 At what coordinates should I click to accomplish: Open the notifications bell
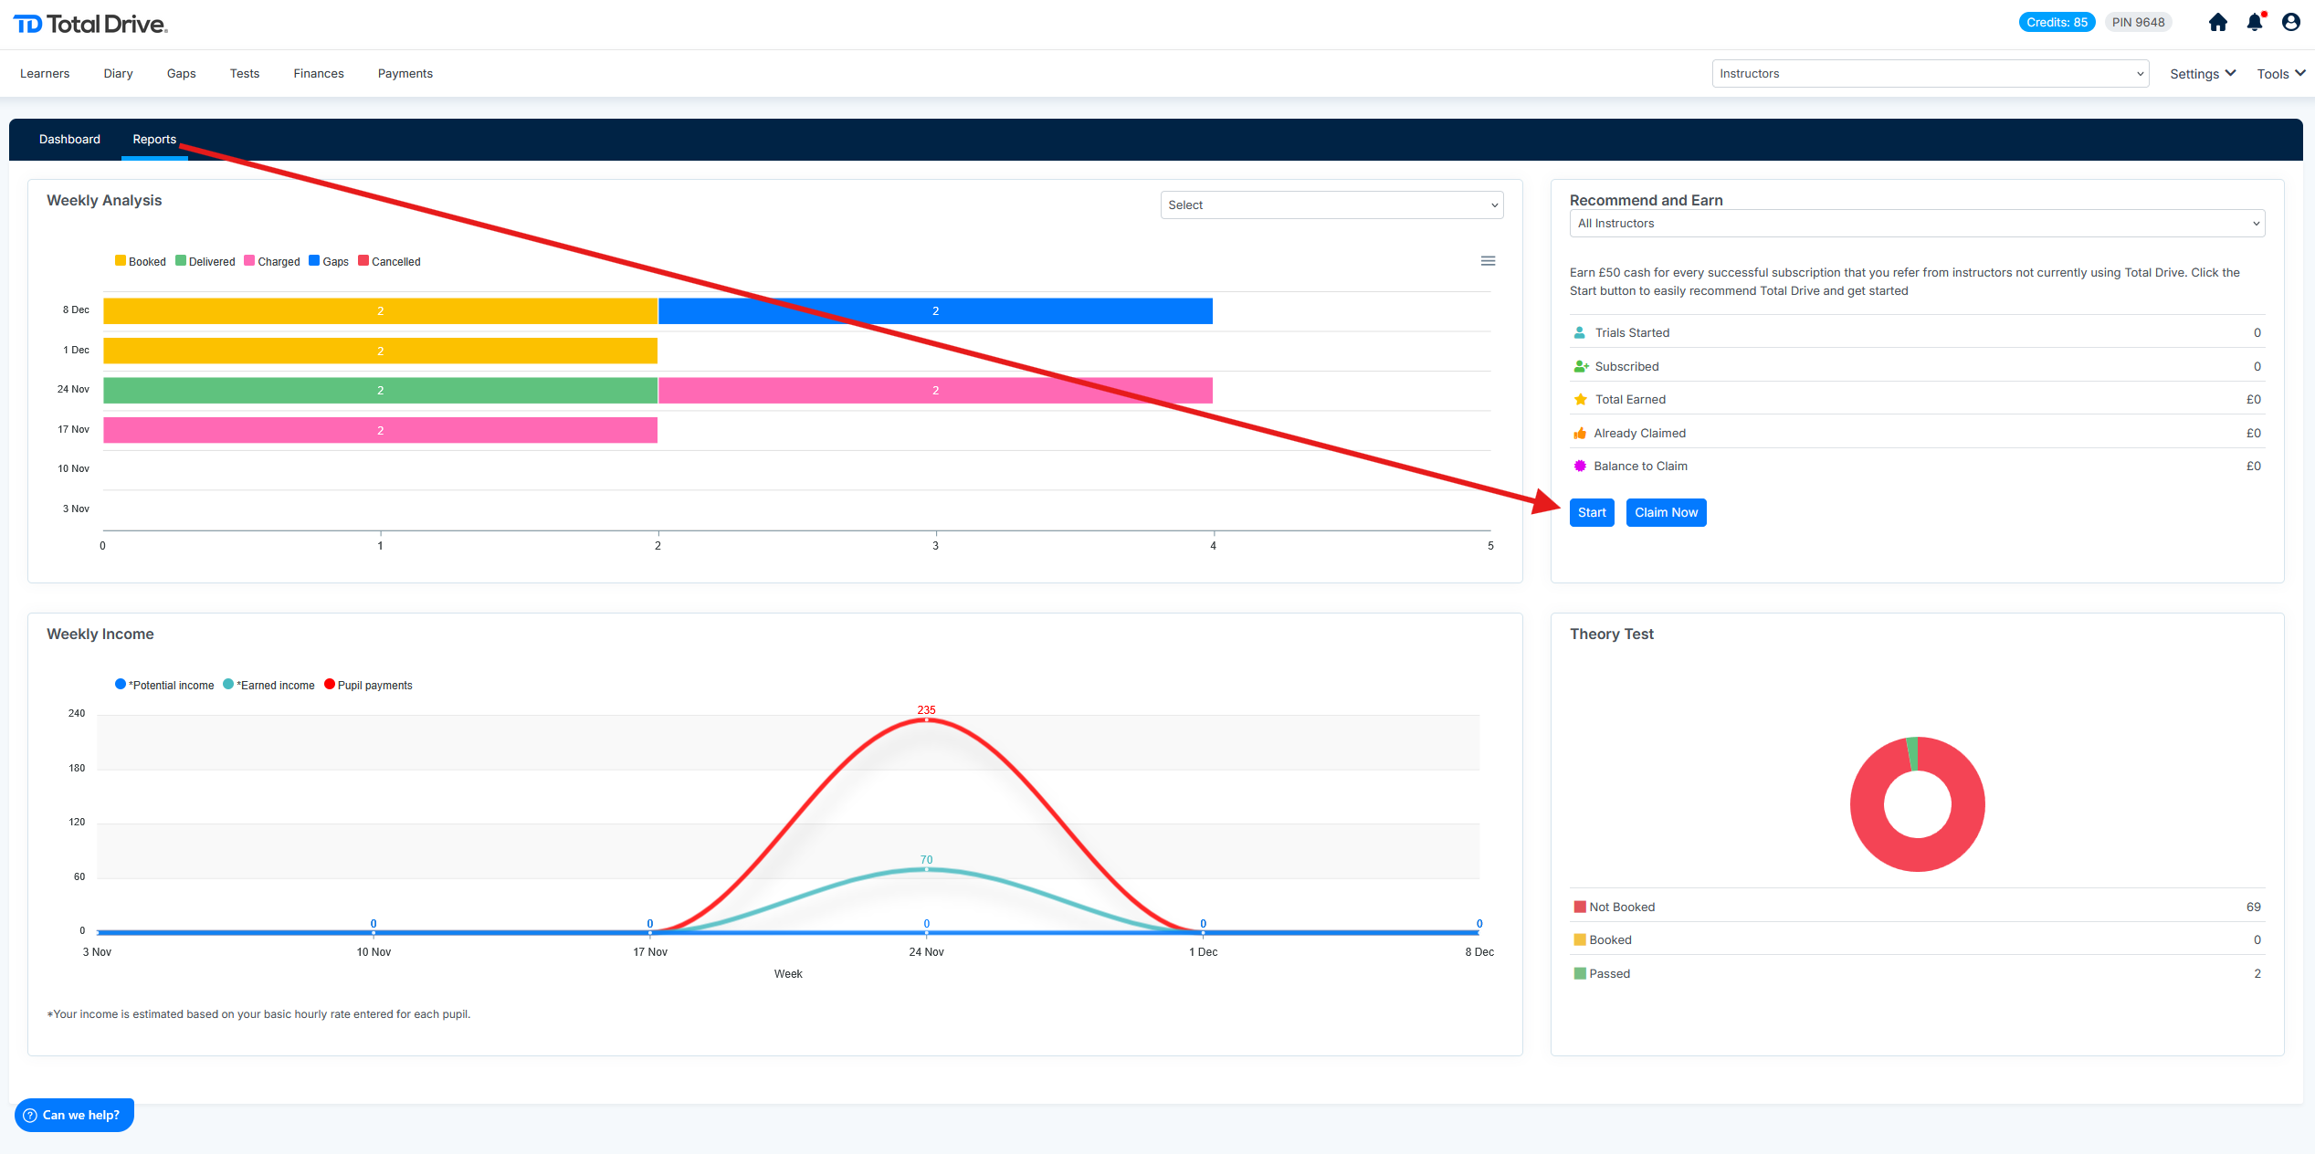(x=2254, y=23)
